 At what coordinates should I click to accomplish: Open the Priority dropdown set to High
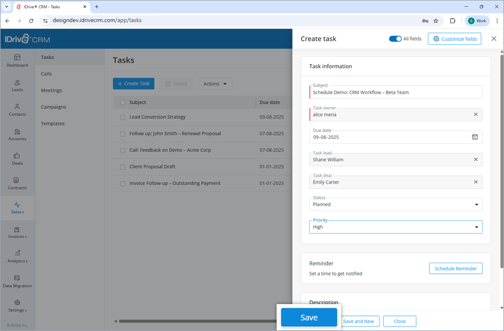pos(395,227)
